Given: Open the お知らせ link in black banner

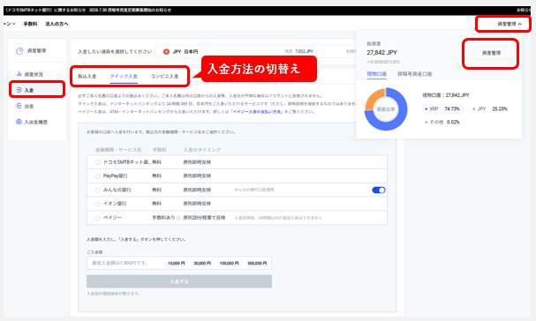Looking at the screenshot, I should (x=523, y=10).
